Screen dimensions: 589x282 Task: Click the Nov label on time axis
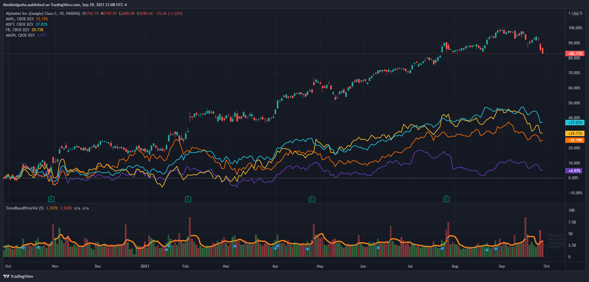[55, 266]
